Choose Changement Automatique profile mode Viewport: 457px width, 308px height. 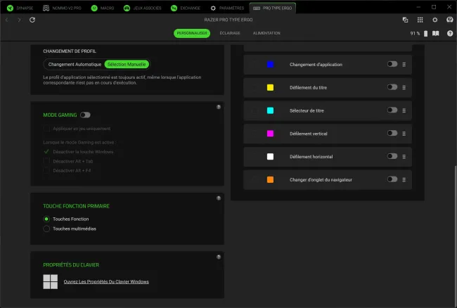(x=75, y=65)
